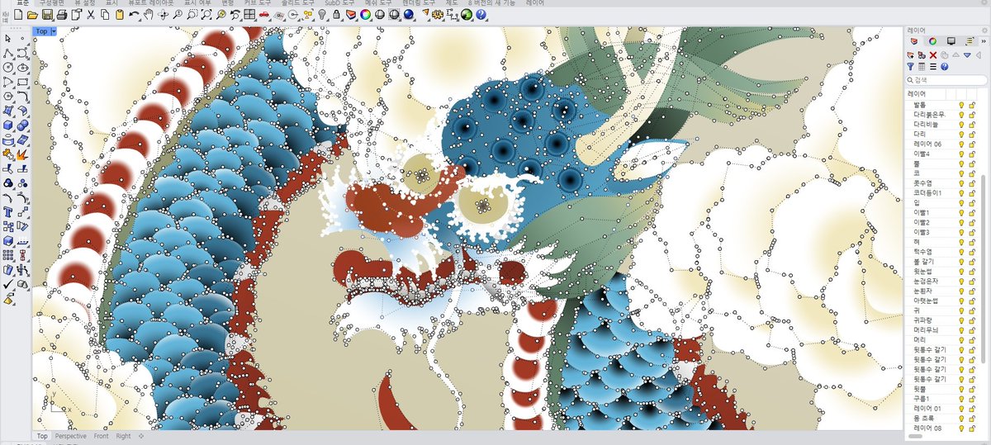The height and width of the screenshot is (445, 991).
Task: Open the four-viewport layout icon
Action: point(249,15)
